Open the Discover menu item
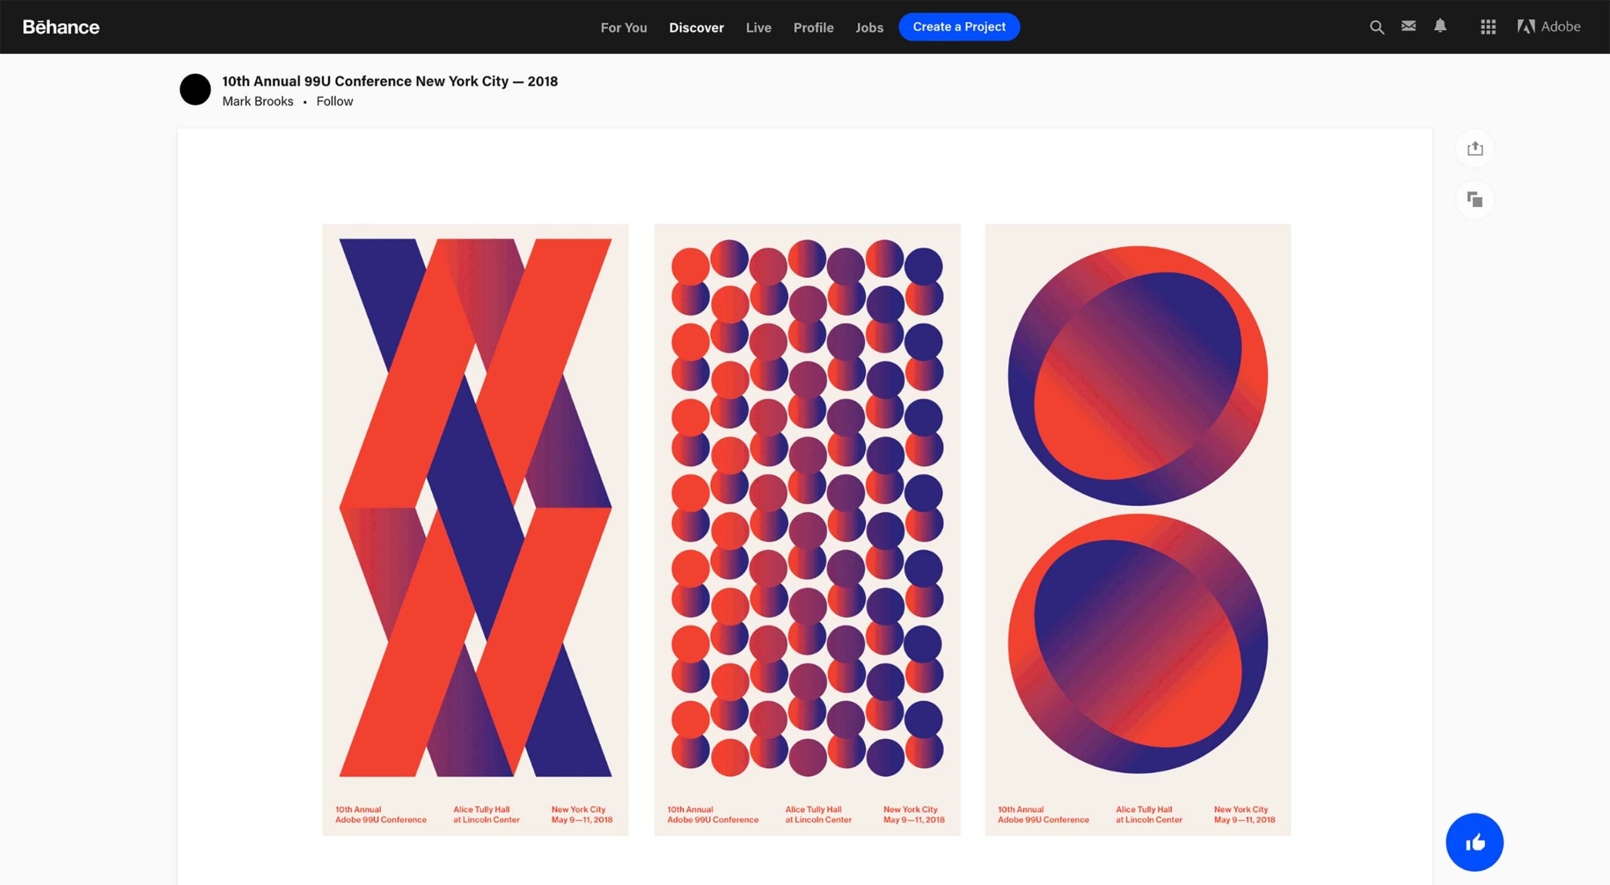 tap(696, 28)
